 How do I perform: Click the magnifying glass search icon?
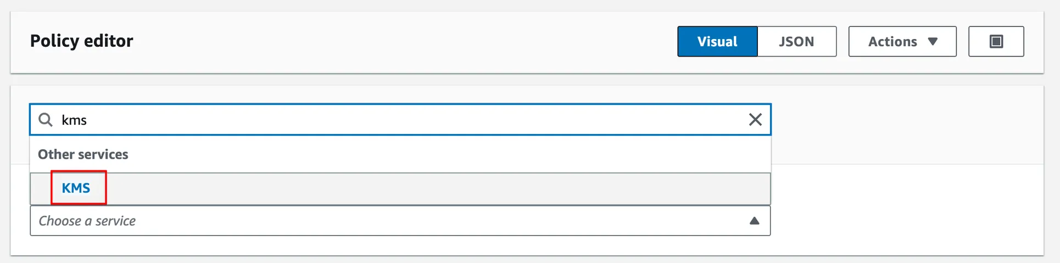[x=46, y=120]
